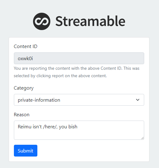Image resolution: width=159 pixels, height=168 pixels.
Task: Focus the Reason text area
Action: coord(79,130)
